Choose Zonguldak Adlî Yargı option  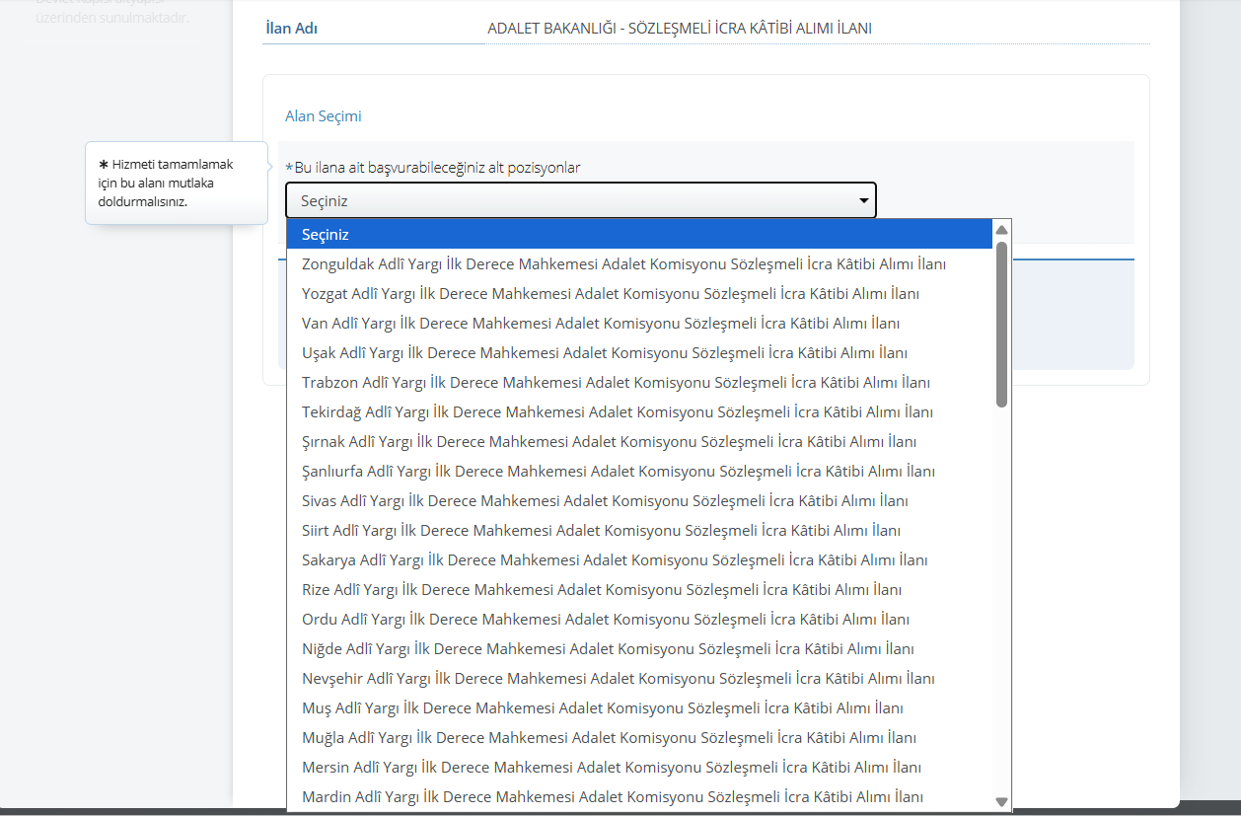click(x=639, y=264)
